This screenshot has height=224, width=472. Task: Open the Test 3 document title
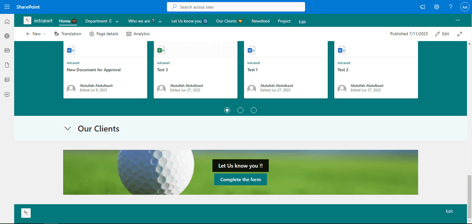point(163,70)
